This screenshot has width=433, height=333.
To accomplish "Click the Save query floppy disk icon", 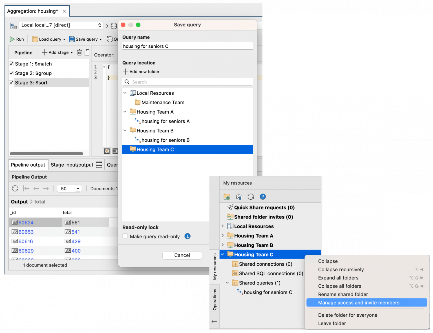I will coord(71,39).
